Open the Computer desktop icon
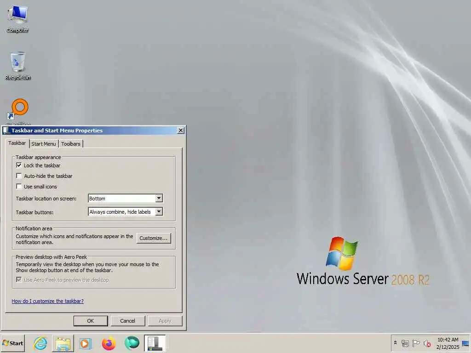The height and width of the screenshot is (353, 471). 17,19
